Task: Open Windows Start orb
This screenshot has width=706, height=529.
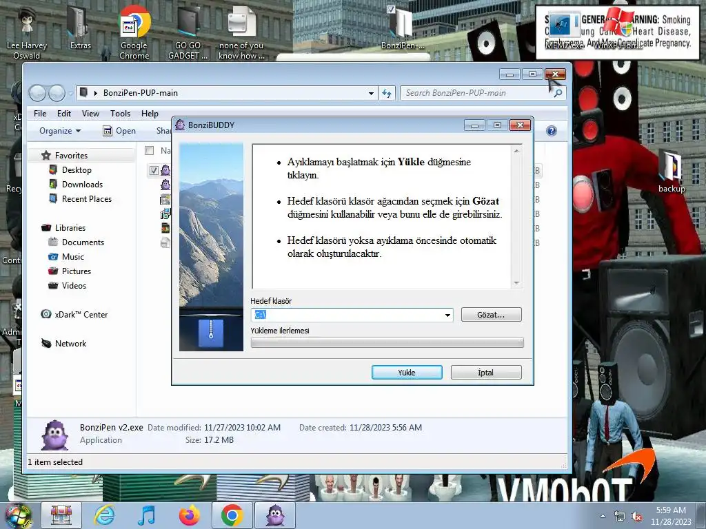Action: point(18,515)
